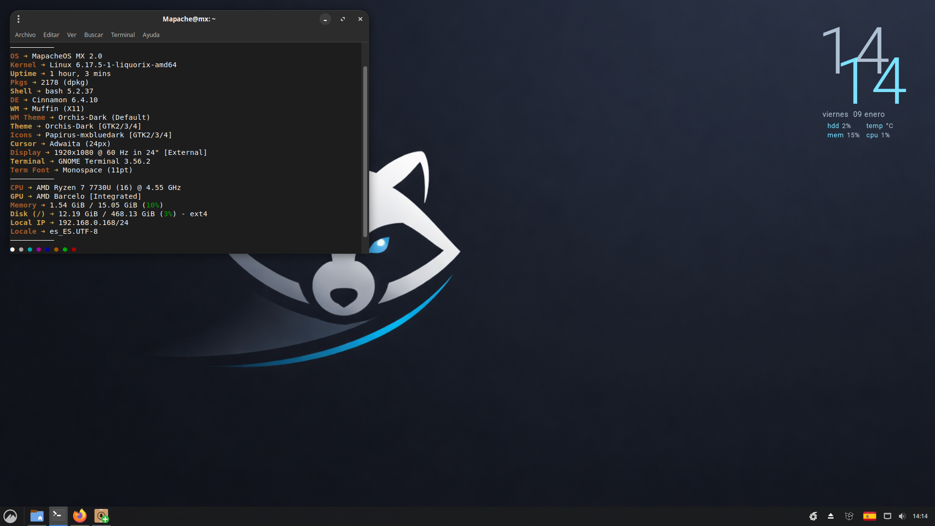
Task: Click the package count '2178 (dpkg)'
Action: point(65,82)
